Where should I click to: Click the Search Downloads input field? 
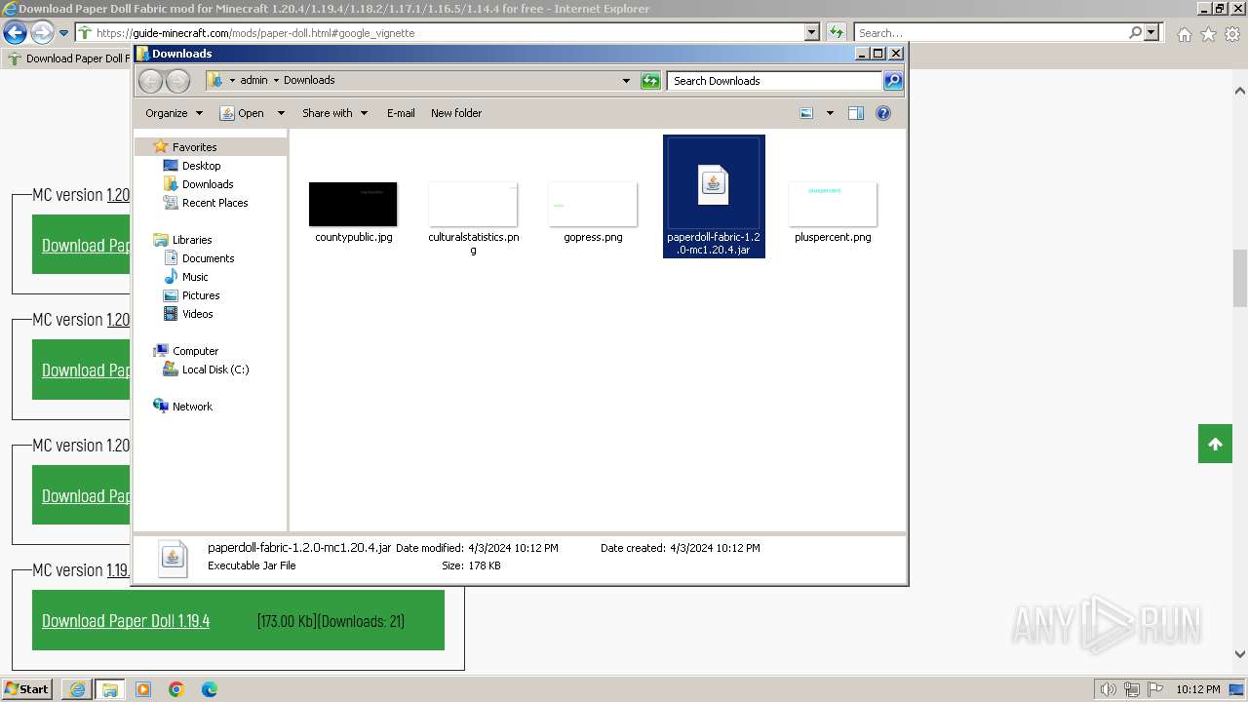(775, 81)
